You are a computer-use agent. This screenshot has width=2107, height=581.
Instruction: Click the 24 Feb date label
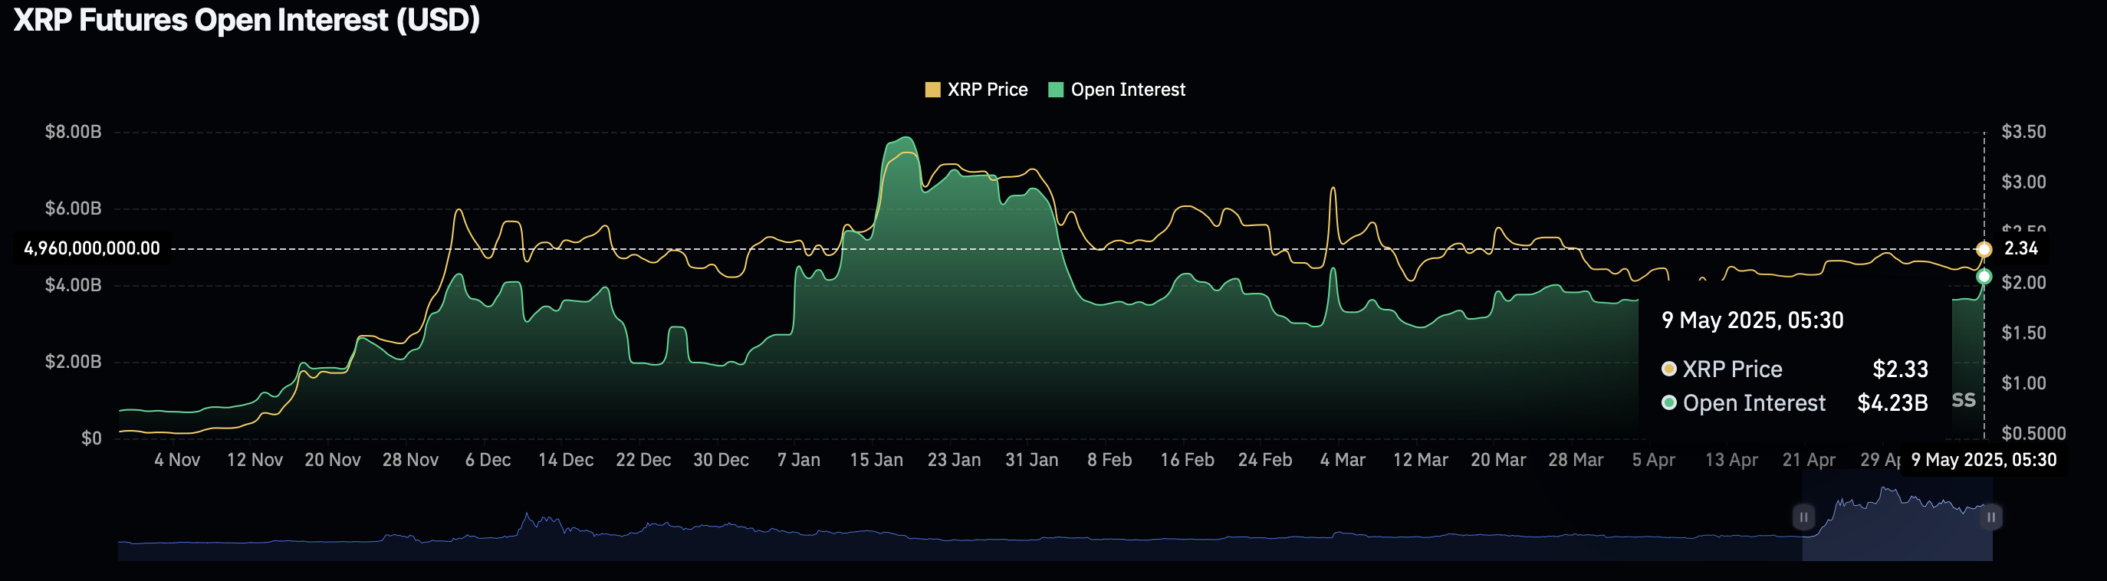tap(1265, 460)
